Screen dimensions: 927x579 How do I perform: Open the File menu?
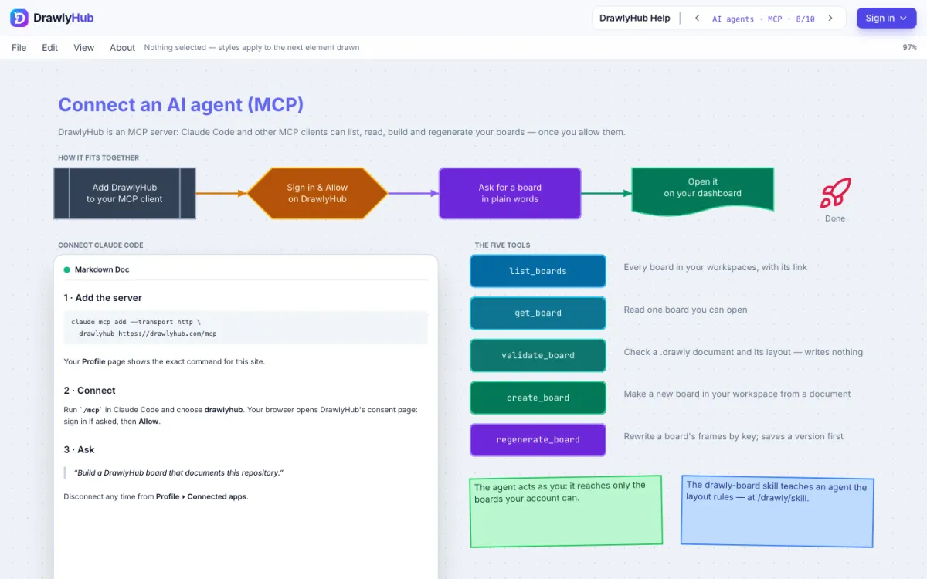[x=19, y=48]
